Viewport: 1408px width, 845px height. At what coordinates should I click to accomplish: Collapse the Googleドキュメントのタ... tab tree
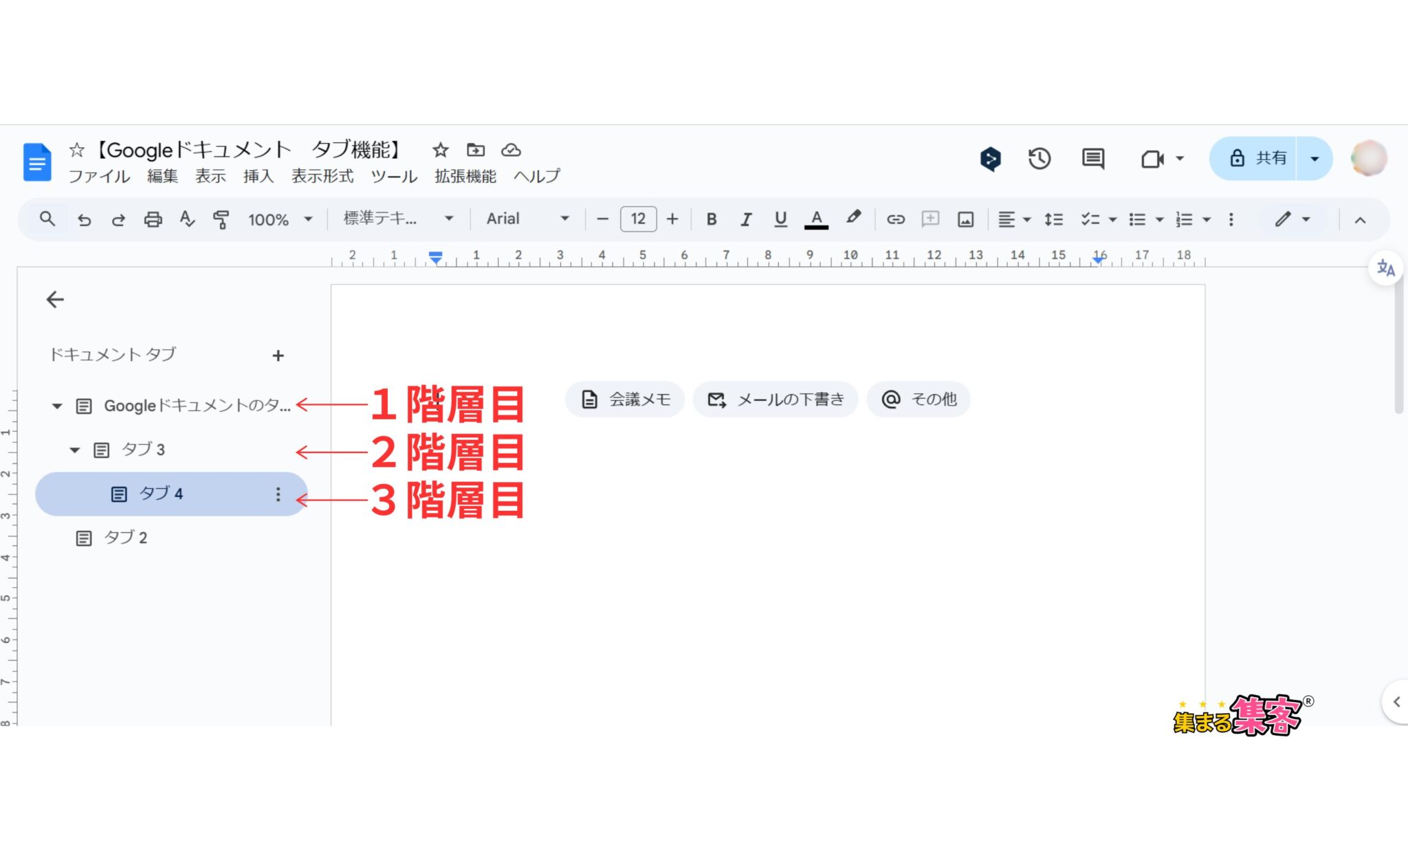point(57,406)
